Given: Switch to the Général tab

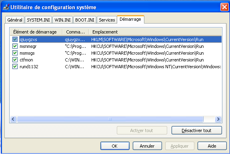Looking at the screenshot, I should [15, 20].
